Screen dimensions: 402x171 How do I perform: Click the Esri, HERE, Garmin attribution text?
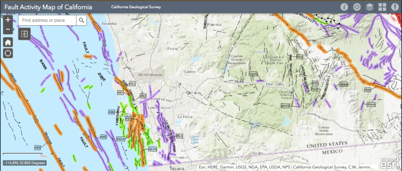tap(287, 167)
